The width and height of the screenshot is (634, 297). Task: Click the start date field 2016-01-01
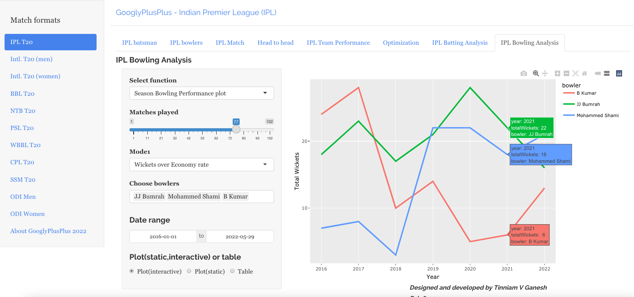(x=163, y=237)
